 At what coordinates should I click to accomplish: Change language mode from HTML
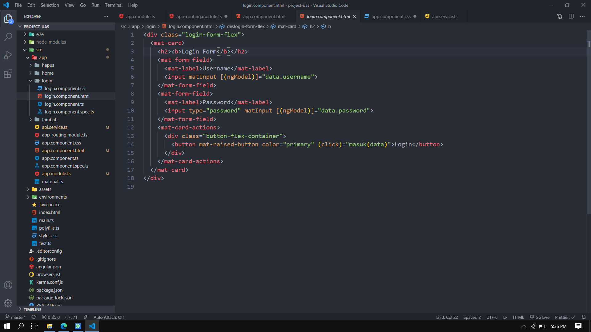pyautogui.click(x=518, y=317)
